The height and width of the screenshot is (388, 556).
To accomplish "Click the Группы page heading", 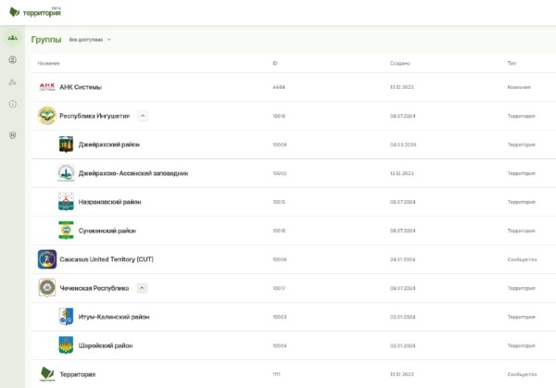I will tap(46, 39).
